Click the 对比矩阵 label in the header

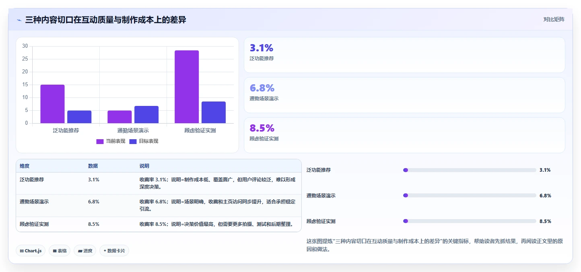coord(554,19)
